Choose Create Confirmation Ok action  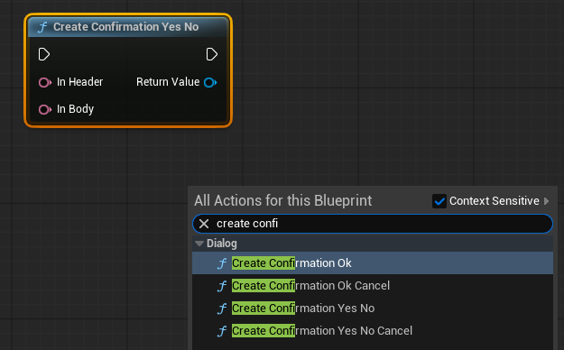pyautogui.click(x=373, y=262)
